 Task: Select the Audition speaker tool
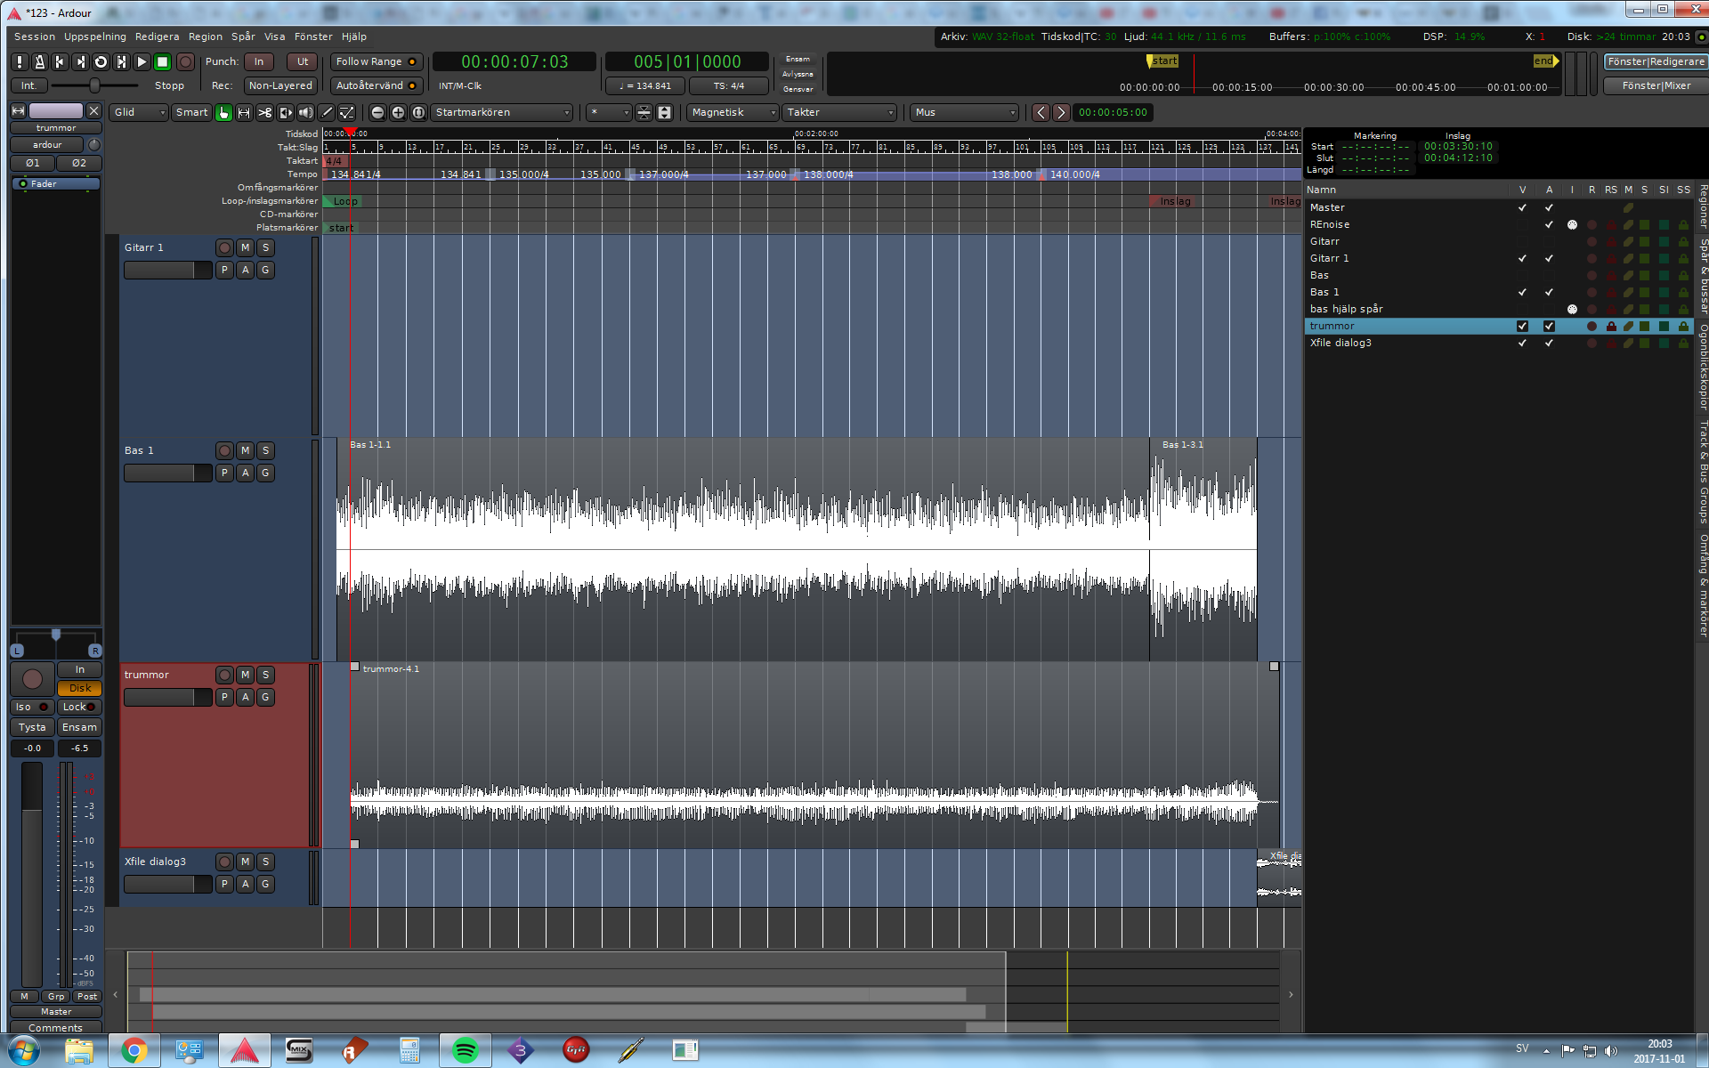pos(305,112)
